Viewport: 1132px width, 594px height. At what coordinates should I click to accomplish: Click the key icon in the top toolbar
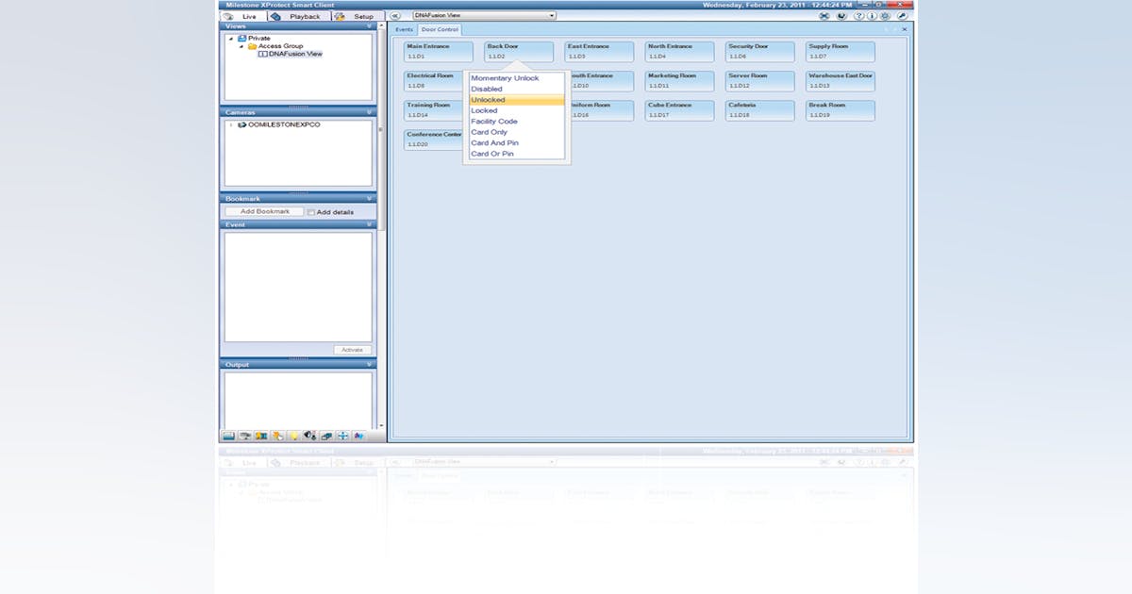pyautogui.click(x=903, y=15)
